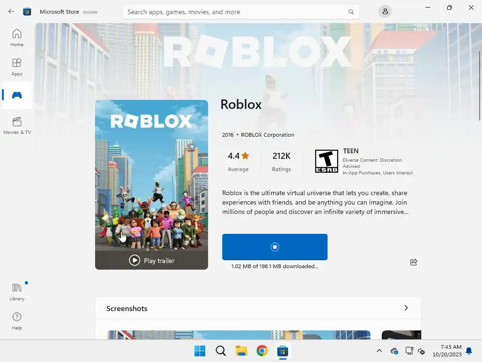Open the notifications bell icon

(469, 351)
